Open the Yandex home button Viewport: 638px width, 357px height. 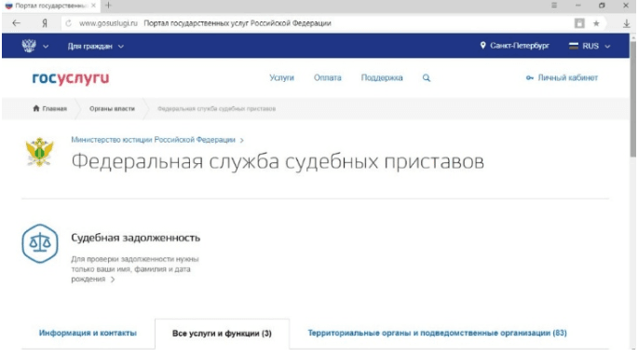point(45,23)
